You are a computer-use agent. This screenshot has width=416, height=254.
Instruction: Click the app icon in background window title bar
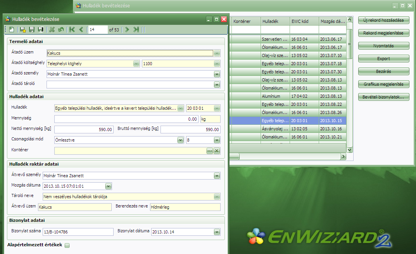(78, 5)
